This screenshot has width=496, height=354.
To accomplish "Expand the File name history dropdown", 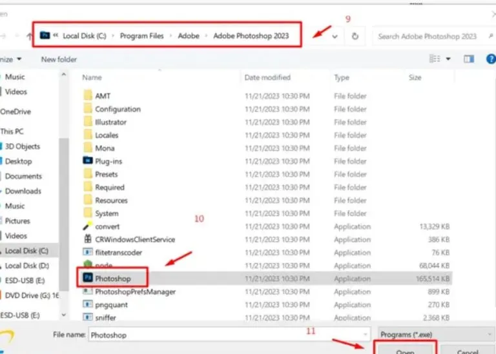I will (x=366, y=335).
